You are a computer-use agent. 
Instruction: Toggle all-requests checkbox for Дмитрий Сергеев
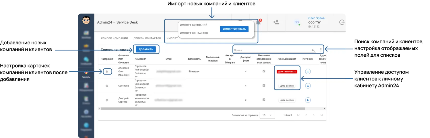coord(264,100)
